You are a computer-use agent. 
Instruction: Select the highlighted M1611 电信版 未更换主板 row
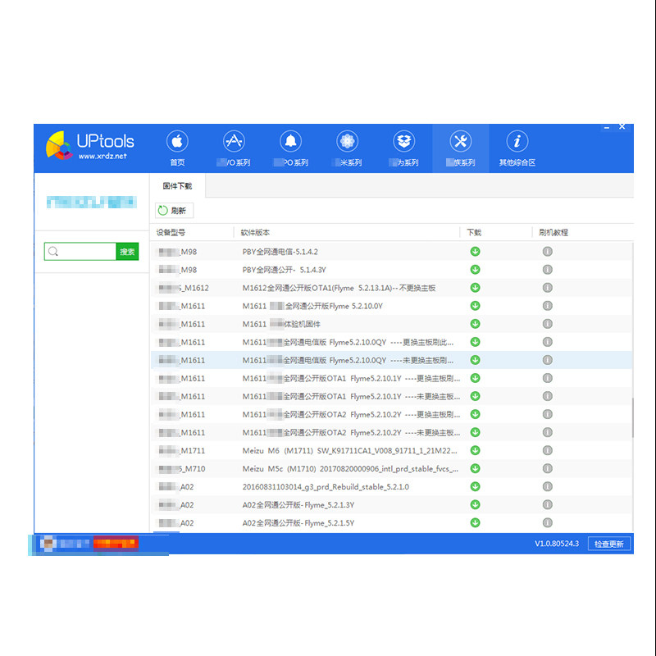[x=391, y=360]
